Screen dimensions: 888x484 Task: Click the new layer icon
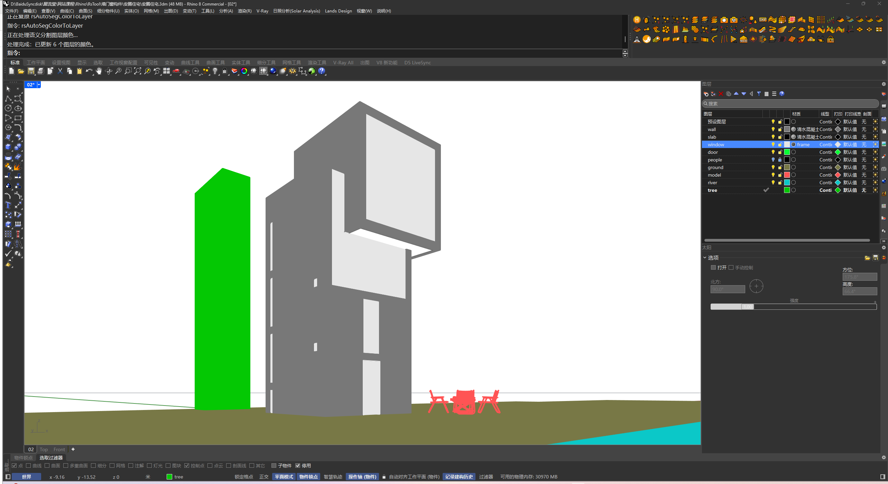(x=706, y=94)
